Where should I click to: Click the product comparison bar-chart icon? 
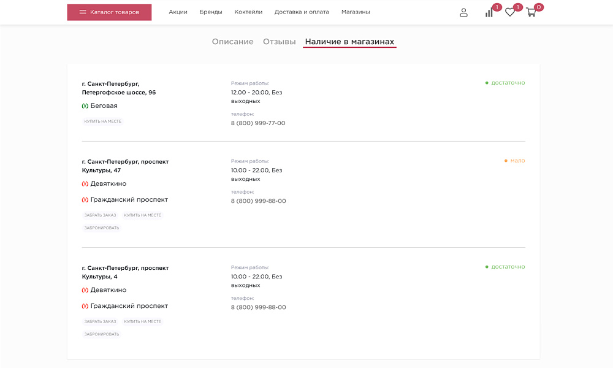[489, 12]
